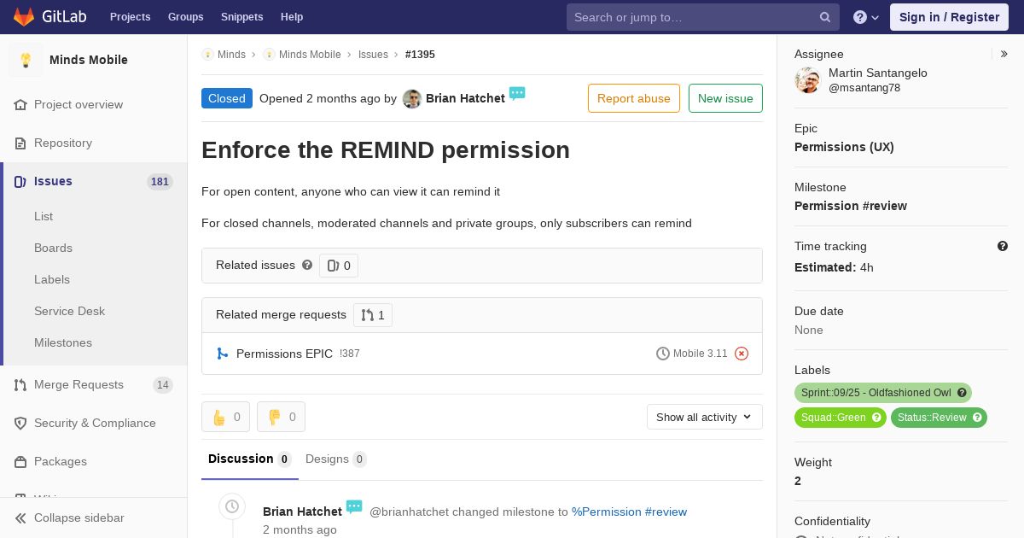
Task: Click the Security & Compliance shield icon
Action: pos(20,423)
